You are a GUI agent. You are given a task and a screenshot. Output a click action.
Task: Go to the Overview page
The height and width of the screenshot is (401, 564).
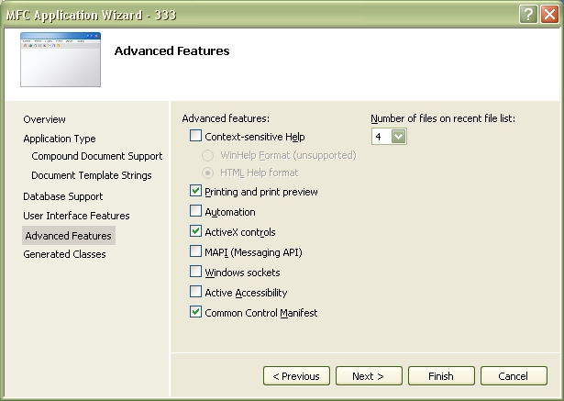[44, 119]
